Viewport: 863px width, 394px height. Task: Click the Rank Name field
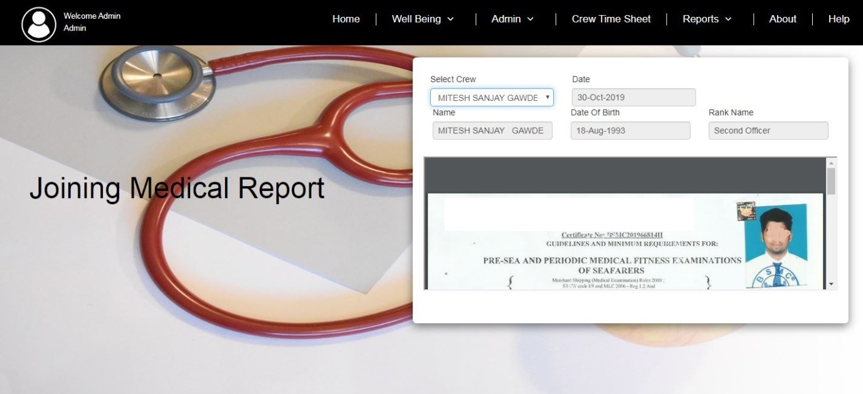click(x=768, y=131)
